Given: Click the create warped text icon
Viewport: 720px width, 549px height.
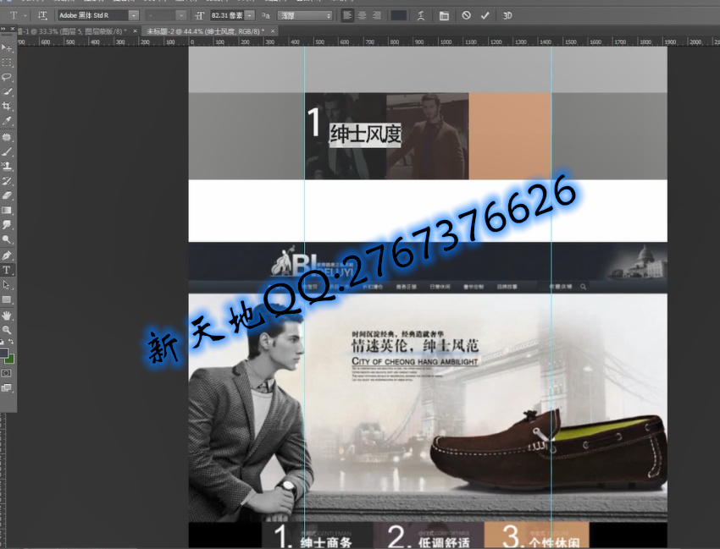Looking at the screenshot, I should (x=421, y=15).
